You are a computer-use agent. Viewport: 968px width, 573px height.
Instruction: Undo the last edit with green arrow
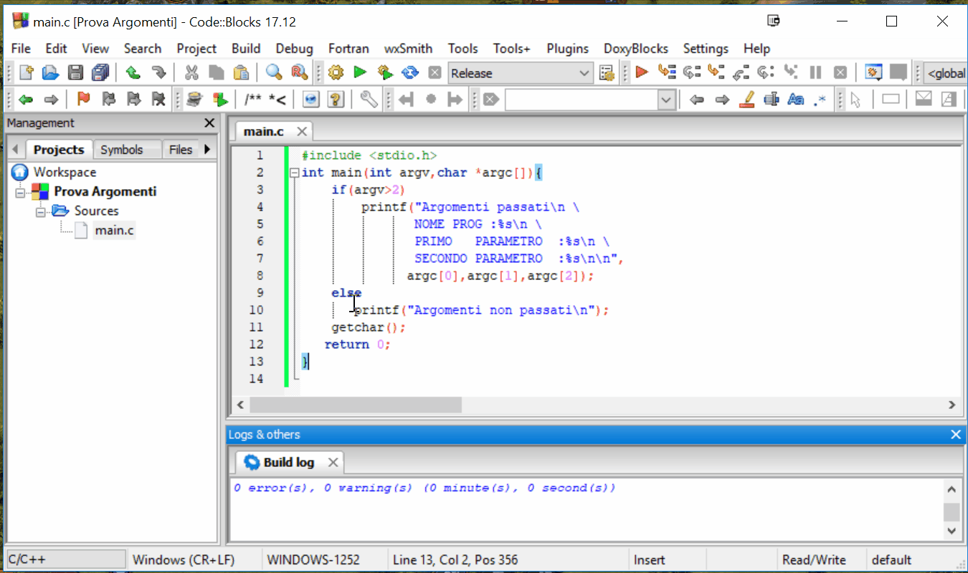tap(133, 72)
